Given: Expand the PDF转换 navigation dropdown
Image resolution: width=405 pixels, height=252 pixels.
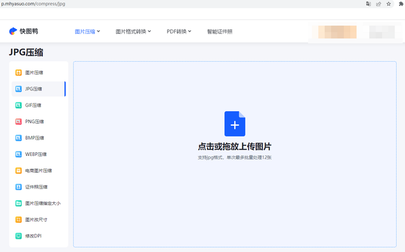Looking at the screenshot, I should [178, 32].
